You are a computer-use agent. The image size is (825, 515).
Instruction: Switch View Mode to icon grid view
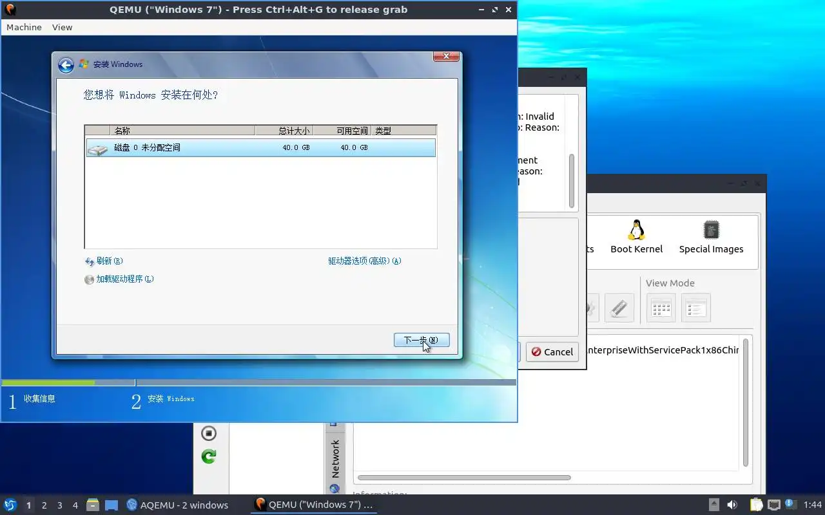(661, 308)
